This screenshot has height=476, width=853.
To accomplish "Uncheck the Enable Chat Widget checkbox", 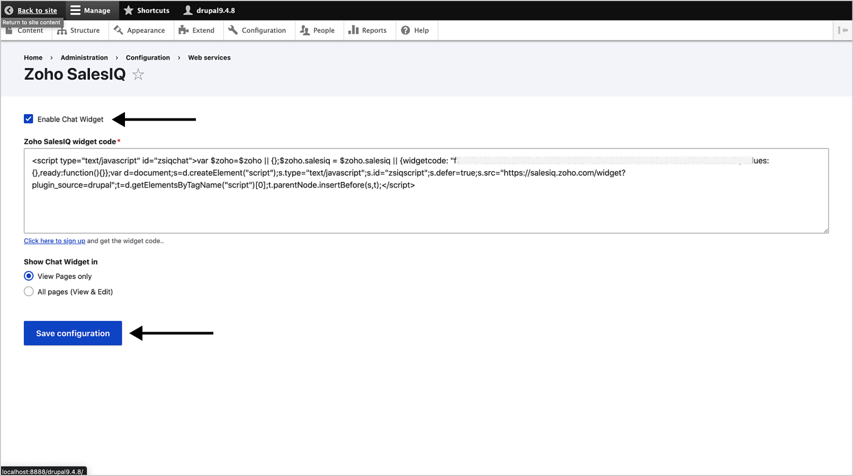I will (x=29, y=119).
